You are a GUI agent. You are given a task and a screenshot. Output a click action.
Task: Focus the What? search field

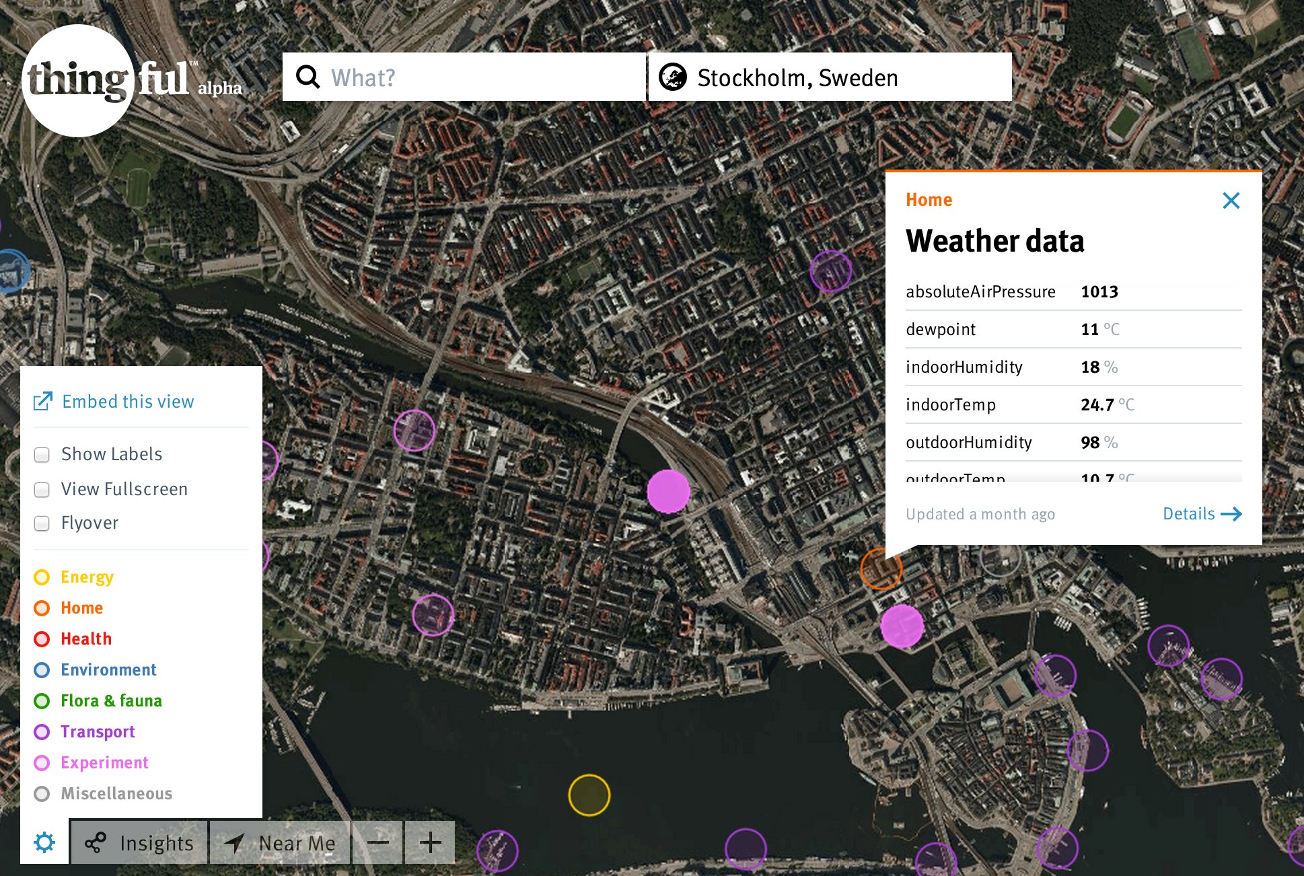pyautogui.click(x=464, y=77)
